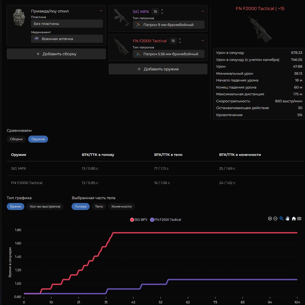Image resolution: width=305 pixels, height=305 pixels.
Task: Click the Кровотечение stat 5%
Action: 300,115
